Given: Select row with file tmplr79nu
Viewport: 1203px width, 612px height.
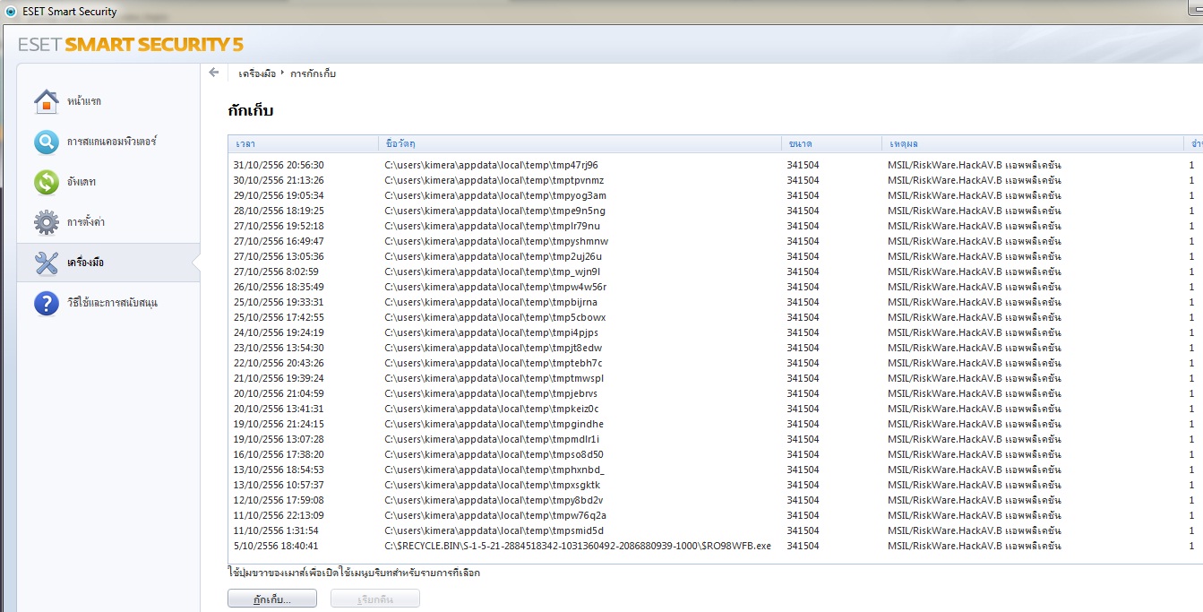Looking at the screenshot, I should pyautogui.click(x=715, y=226).
